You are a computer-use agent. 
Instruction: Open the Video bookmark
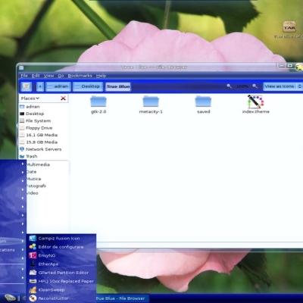[x=33, y=192]
